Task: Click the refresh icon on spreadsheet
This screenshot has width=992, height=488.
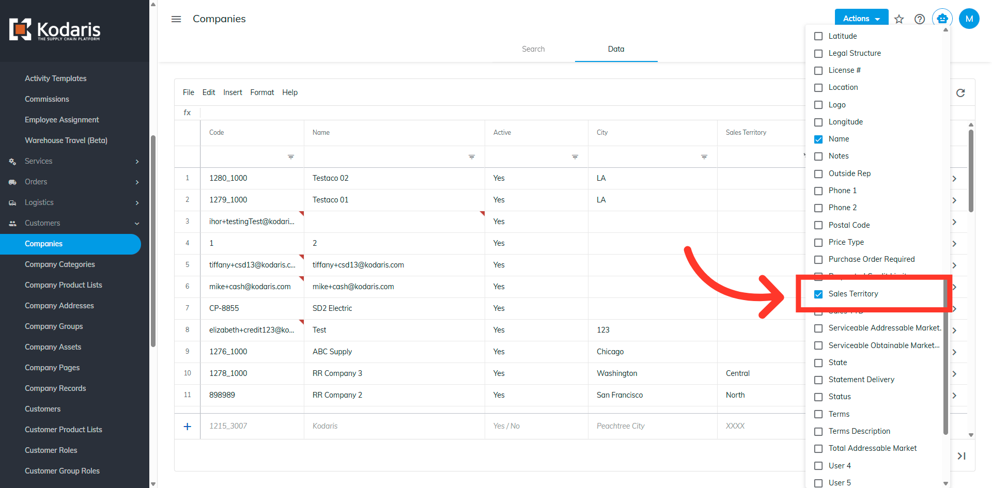Action: [960, 93]
